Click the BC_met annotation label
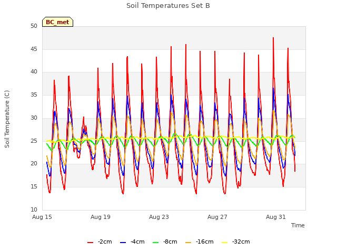The width and height of the screenshot is (337, 252). 57,22
